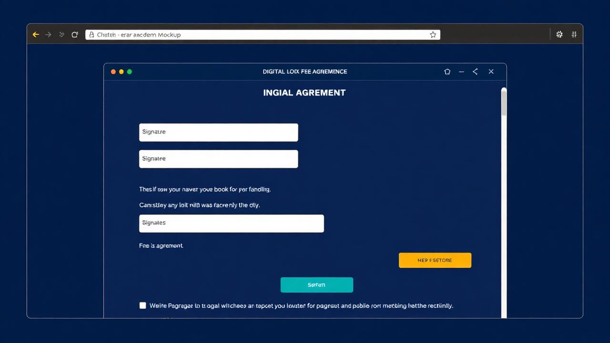Click the back chevron in dialog title bar

pos(475,71)
